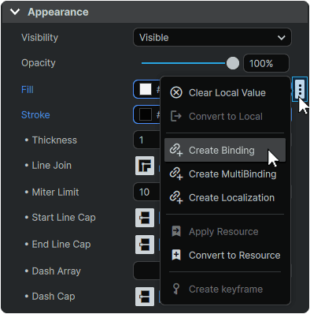Click the End Line Cap label
The image size is (310, 314).
(61, 245)
